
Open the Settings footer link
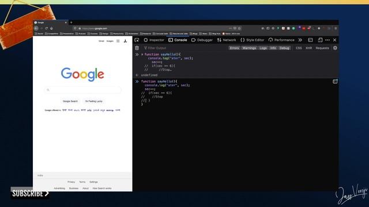coord(93,182)
